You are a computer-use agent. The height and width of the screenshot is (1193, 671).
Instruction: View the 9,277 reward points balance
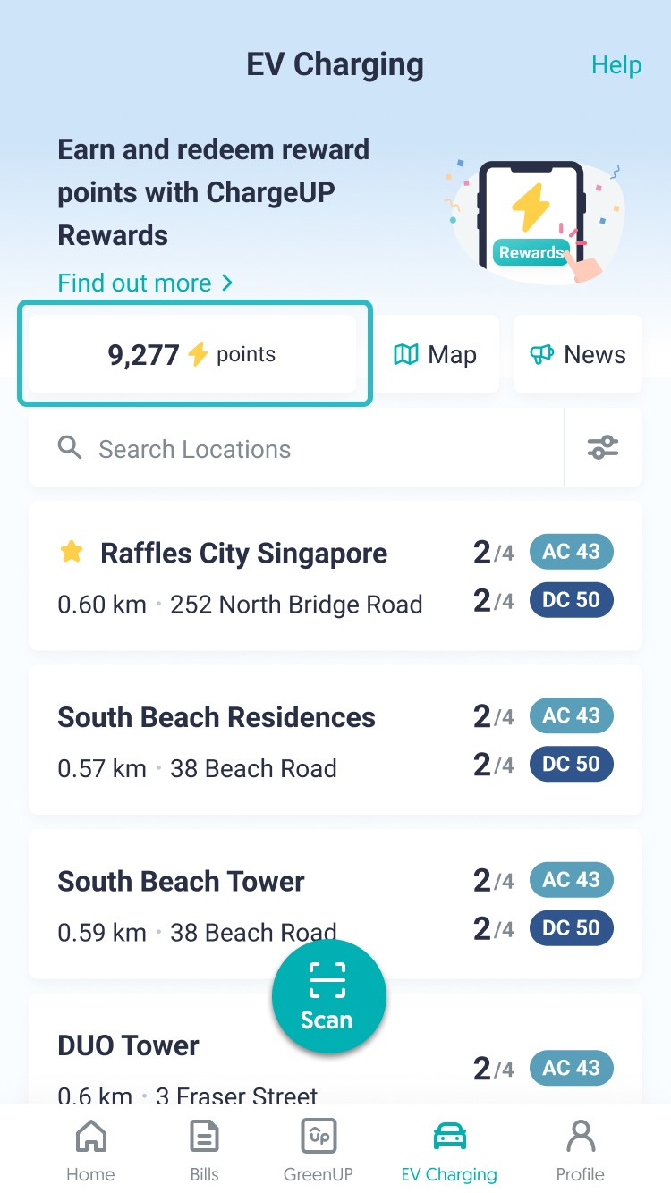[x=192, y=355]
